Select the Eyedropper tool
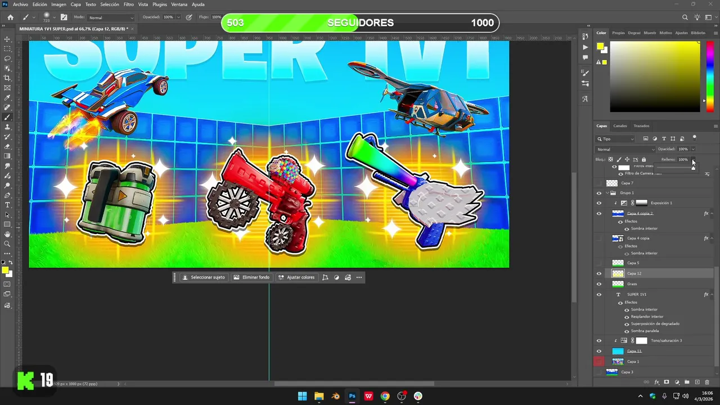This screenshot has width=720, height=405. click(x=7, y=98)
